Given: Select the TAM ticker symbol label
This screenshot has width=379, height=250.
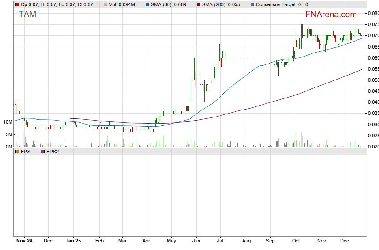Looking at the screenshot, I should click(x=27, y=15).
